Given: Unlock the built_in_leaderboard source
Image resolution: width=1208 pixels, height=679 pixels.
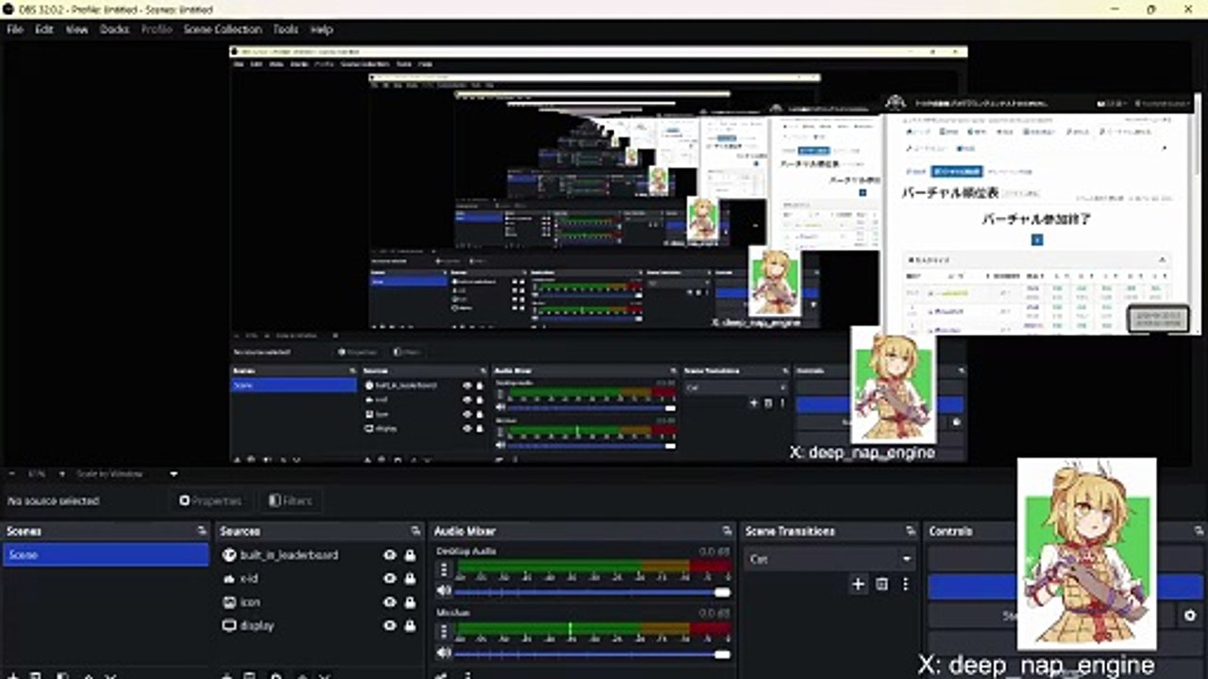Looking at the screenshot, I should 411,555.
